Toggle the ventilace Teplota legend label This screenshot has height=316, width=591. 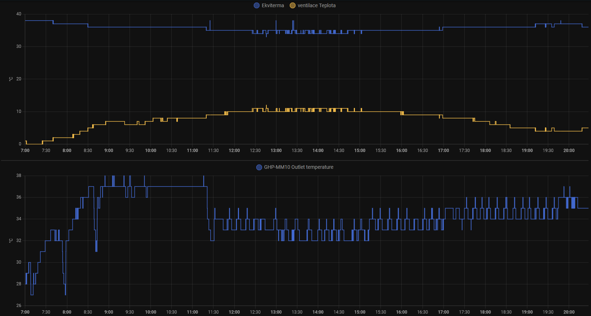coord(316,5)
